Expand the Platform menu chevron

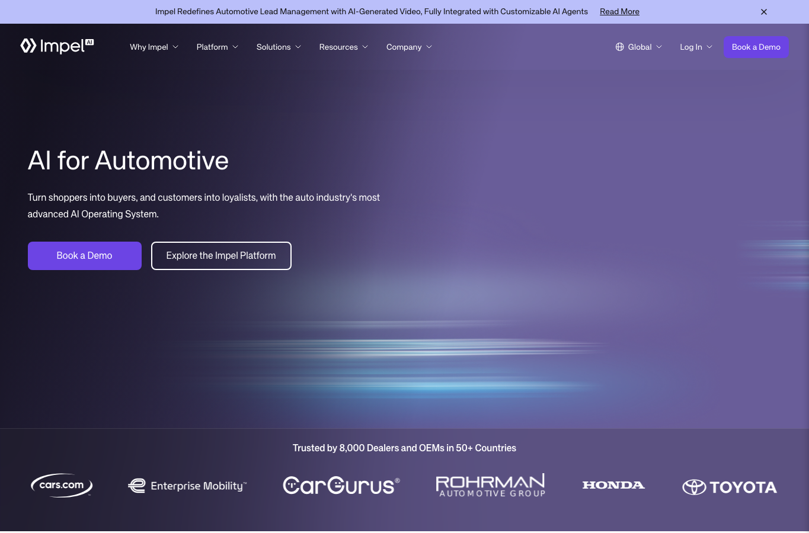pyautogui.click(x=235, y=47)
